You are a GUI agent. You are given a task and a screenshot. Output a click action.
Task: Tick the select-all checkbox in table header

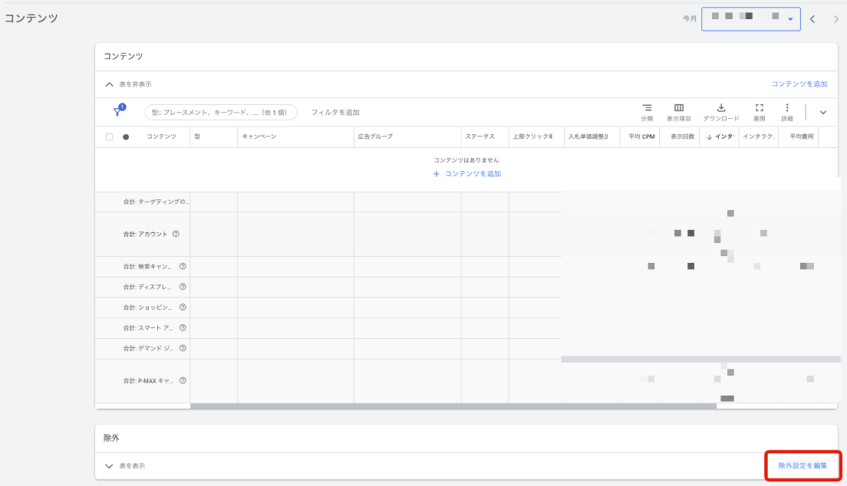(109, 137)
